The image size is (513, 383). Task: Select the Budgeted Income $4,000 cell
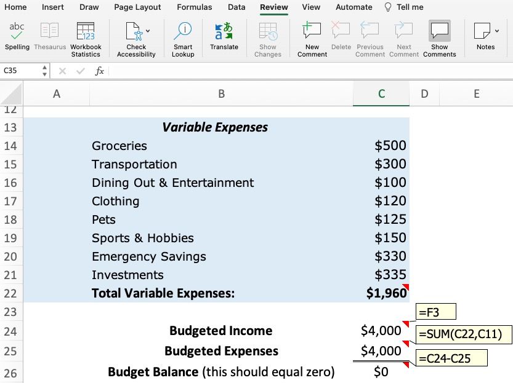(x=381, y=331)
